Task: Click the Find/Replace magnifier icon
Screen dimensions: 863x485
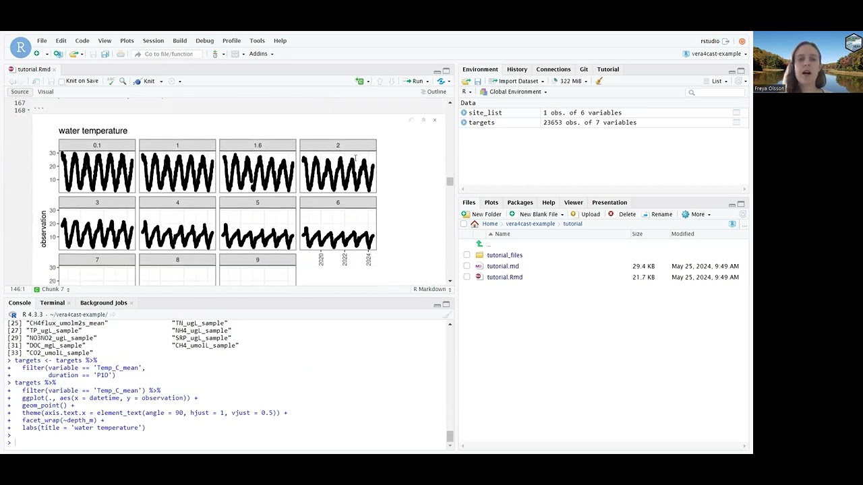Action: [123, 81]
